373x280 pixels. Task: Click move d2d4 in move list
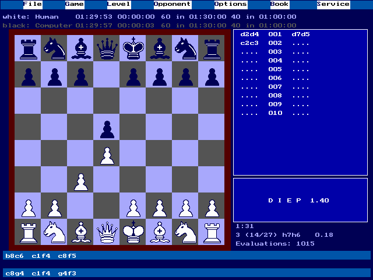(x=249, y=34)
